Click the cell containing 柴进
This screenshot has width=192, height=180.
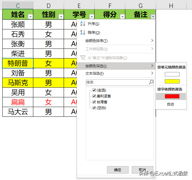[18, 54]
